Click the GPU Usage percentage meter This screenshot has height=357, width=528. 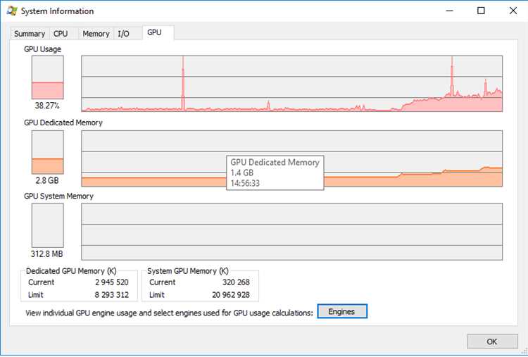pyautogui.click(x=47, y=77)
